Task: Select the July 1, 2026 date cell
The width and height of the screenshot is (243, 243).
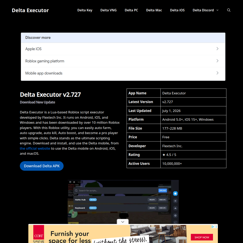Action: [x=193, y=111]
